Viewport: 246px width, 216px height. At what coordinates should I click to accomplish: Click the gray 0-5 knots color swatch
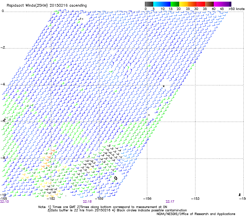(x=149, y=4)
